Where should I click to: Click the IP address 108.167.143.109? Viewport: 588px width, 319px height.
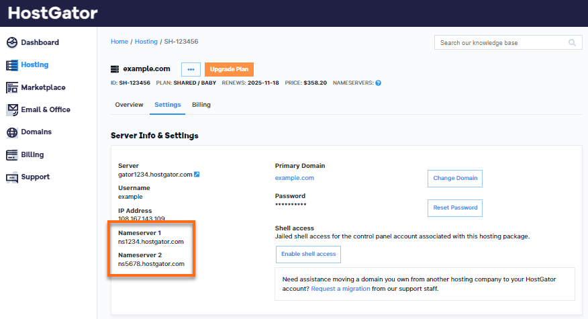coord(142,219)
